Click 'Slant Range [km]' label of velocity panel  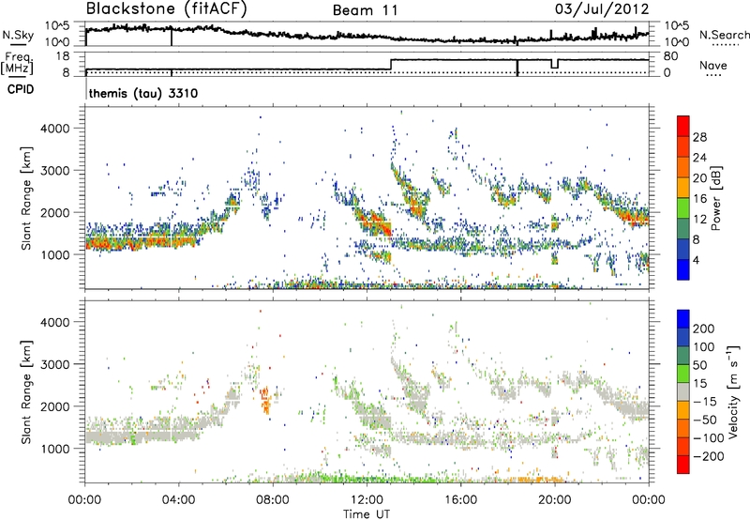(26, 392)
